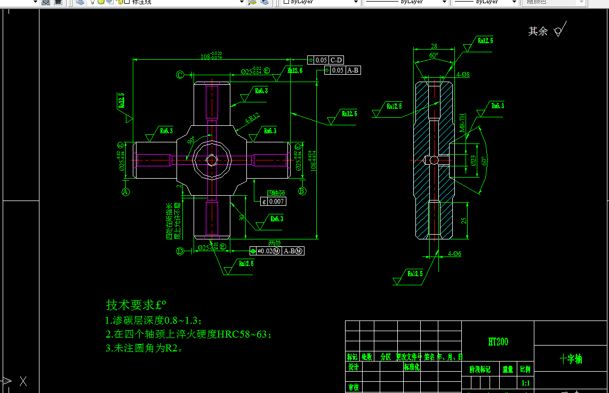Select the 审核 title block cell

(x=354, y=387)
